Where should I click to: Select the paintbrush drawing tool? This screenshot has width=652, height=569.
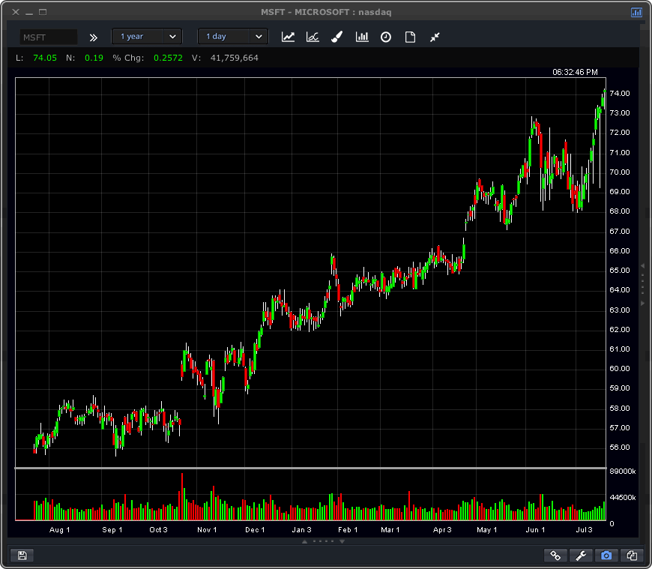point(337,37)
